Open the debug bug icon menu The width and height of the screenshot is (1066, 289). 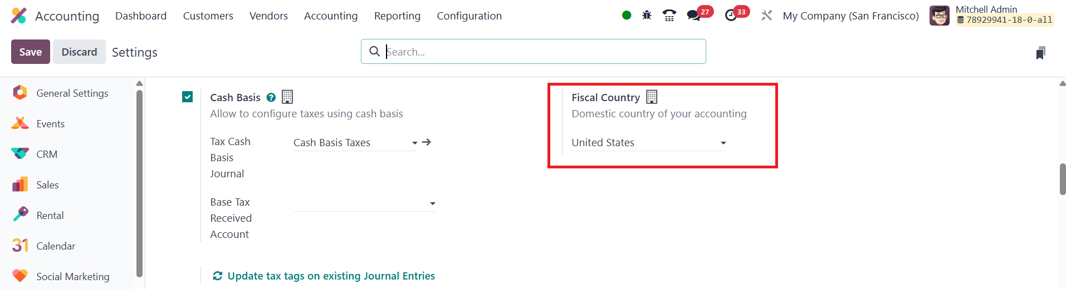point(647,16)
